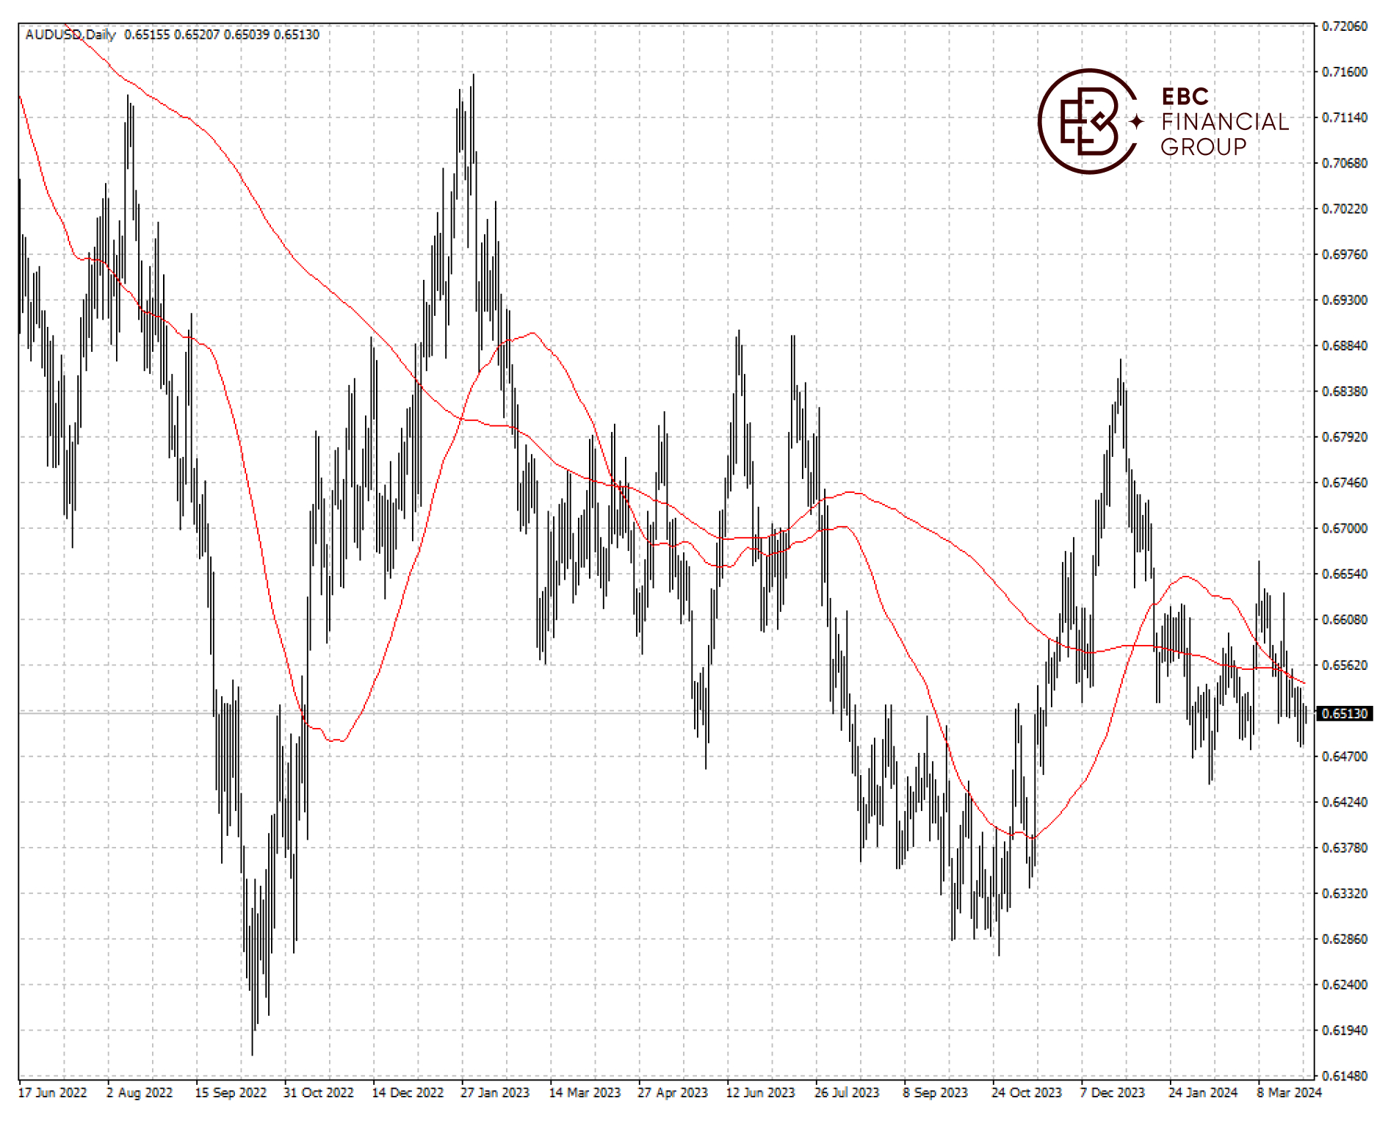Click the 0.66080 price axis label

click(x=1345, y=620)
